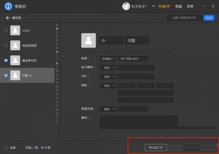Minimize the 果备份 window
The height and width of the screenshot is (154, 219).
pos(205,6)
